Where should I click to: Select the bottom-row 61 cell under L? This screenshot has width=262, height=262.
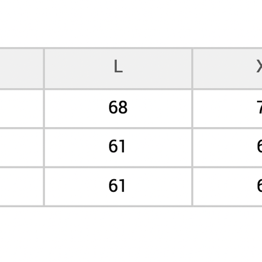click(x=118, y=187)
